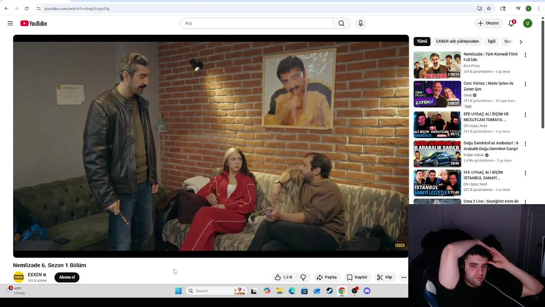545x307 pixels.
Task: Launch Copilot from the taskbar
Action: click(x=267, y=291)
